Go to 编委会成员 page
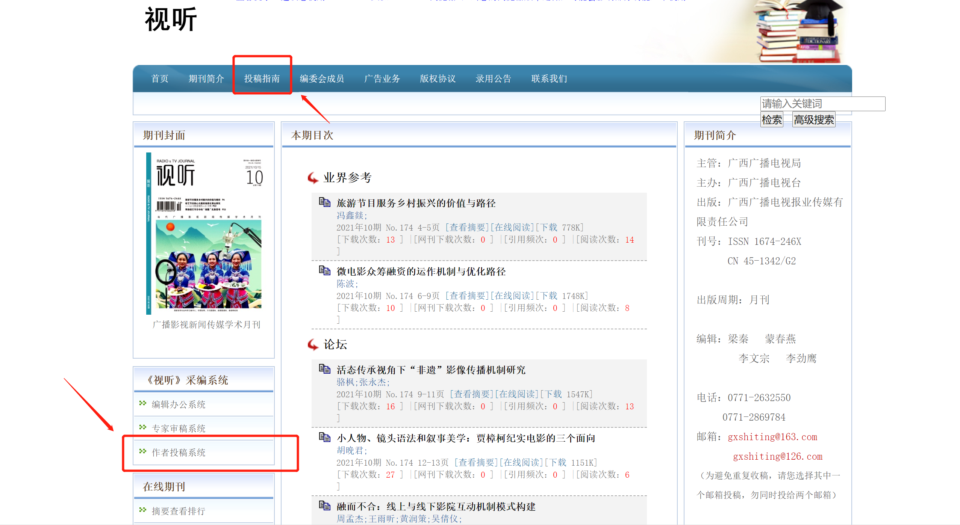The width and height of the screenshot is (960, 525). [322, 78]
